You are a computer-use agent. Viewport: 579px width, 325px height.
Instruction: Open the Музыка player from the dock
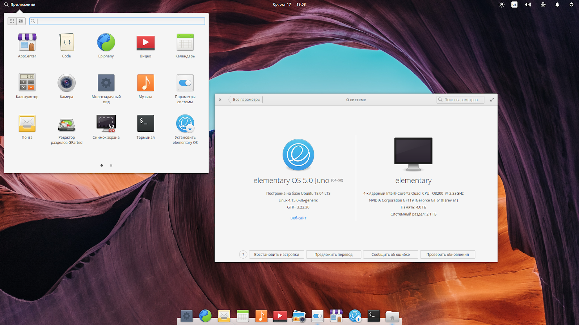(261, 316)
